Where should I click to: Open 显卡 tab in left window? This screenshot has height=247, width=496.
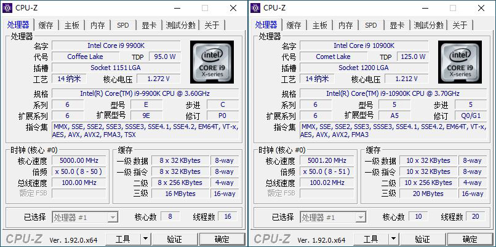tap(149, 25)
